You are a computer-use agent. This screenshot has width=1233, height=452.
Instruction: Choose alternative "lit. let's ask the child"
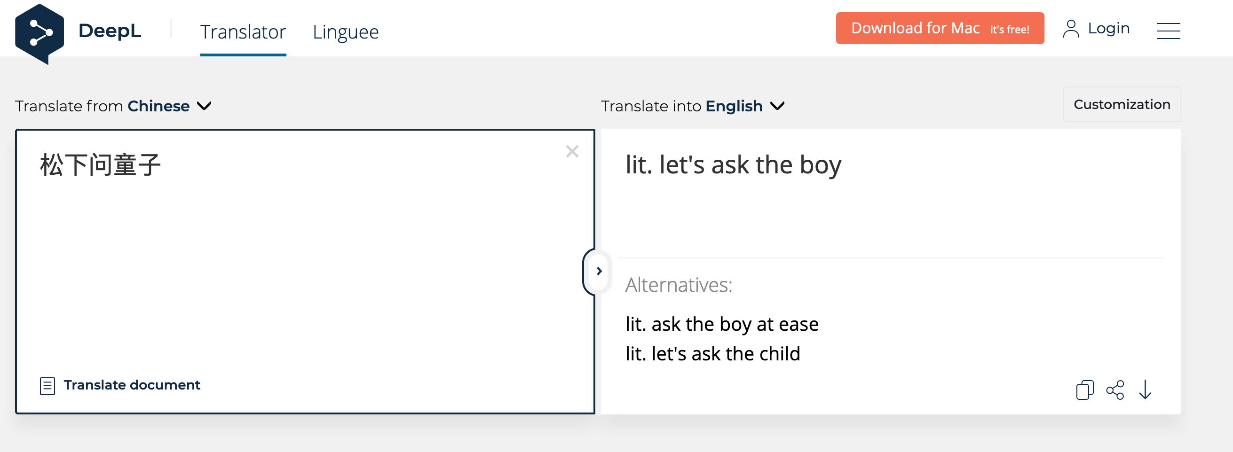click(x=713, y=354)
